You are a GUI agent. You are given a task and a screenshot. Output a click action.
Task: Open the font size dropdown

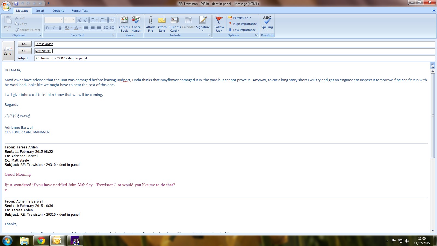(x=73, y=20)
